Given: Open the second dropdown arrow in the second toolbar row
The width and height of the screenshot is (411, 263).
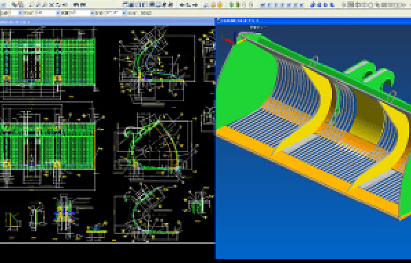Looking at the screenshot, I should pyautogui.click(x=58, y=13).
